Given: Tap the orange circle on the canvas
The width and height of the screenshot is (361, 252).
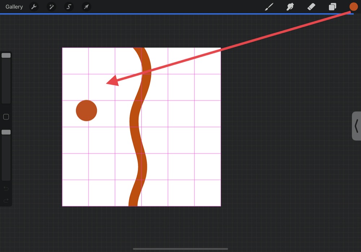Looking at the screenshot, I should click(x=86, y=110).
